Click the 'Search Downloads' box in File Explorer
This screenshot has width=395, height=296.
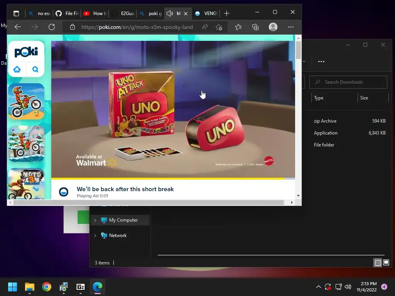coord(348,82)
